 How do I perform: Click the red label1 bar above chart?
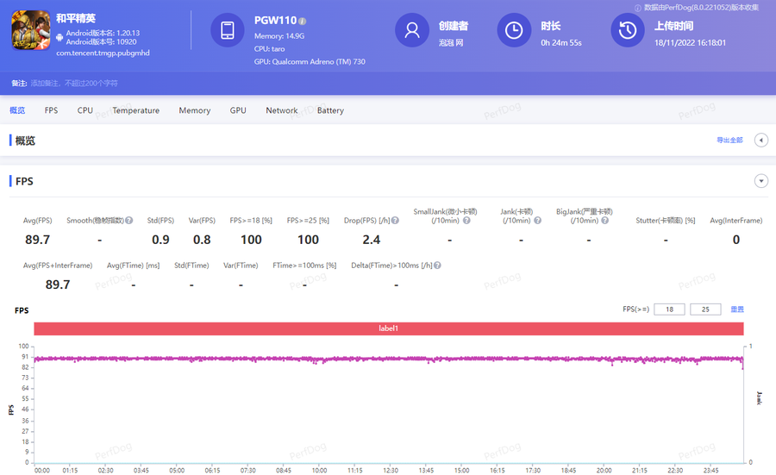(388, 328)
